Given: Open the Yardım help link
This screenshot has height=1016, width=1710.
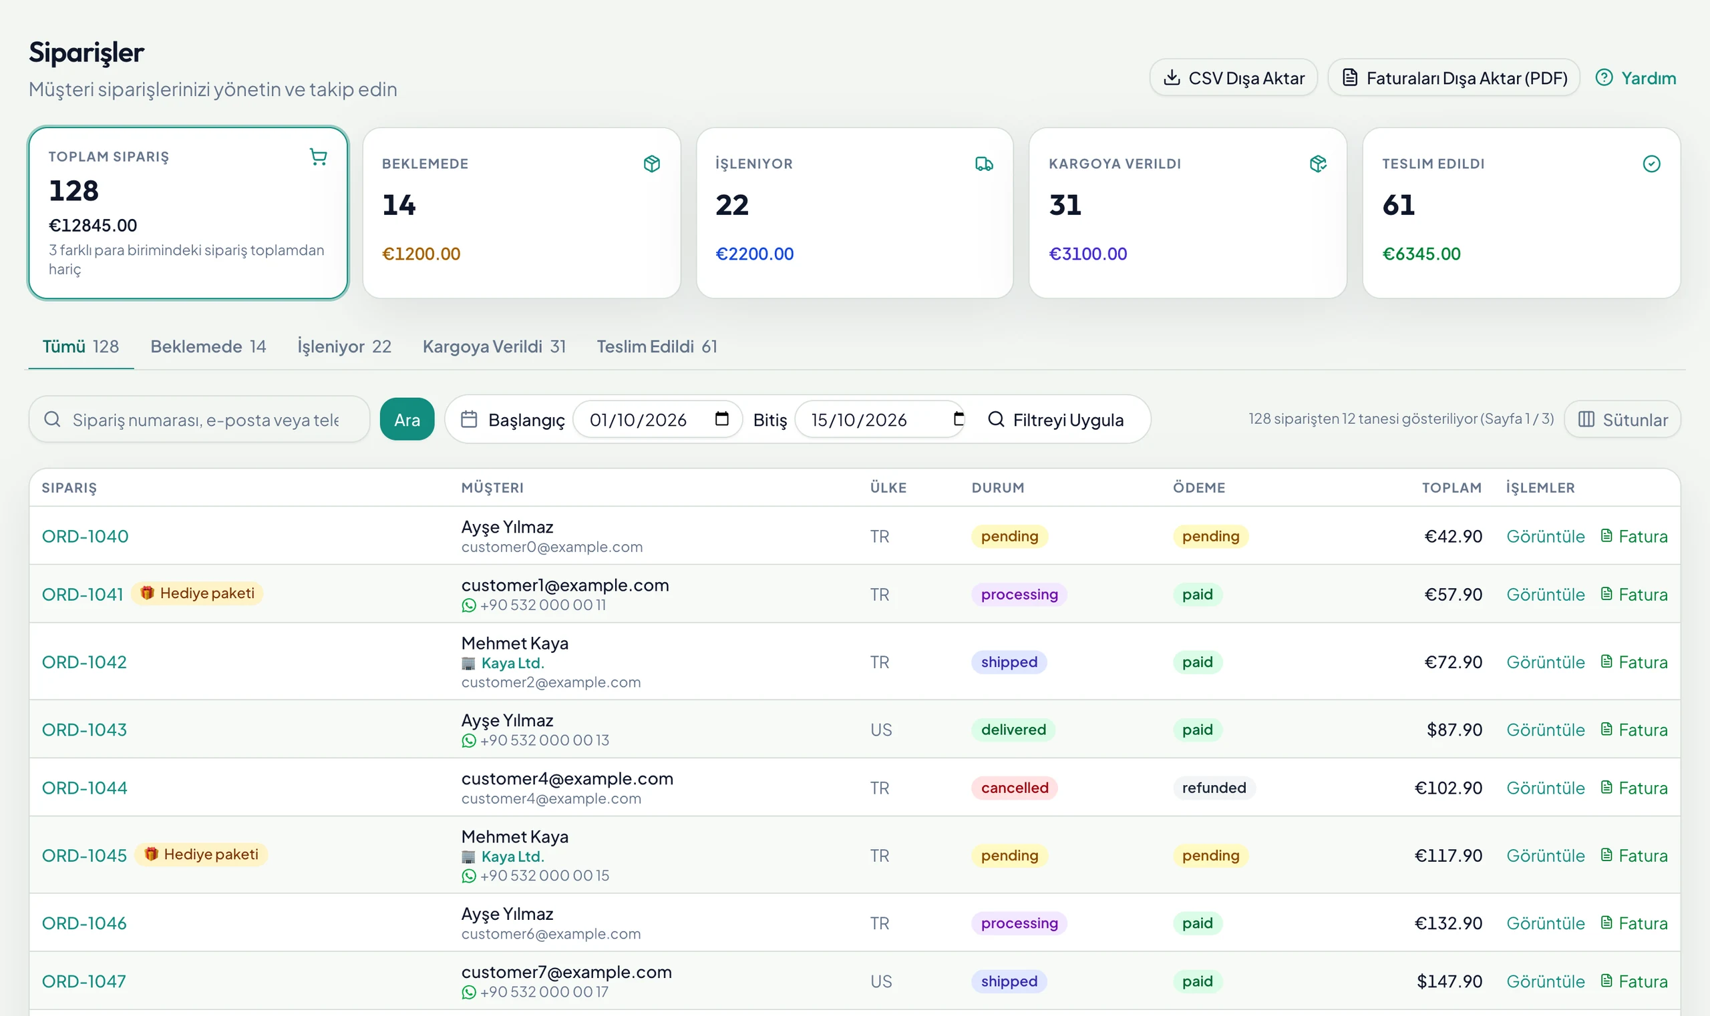Looking at the screenshot, I should 1635,78.
